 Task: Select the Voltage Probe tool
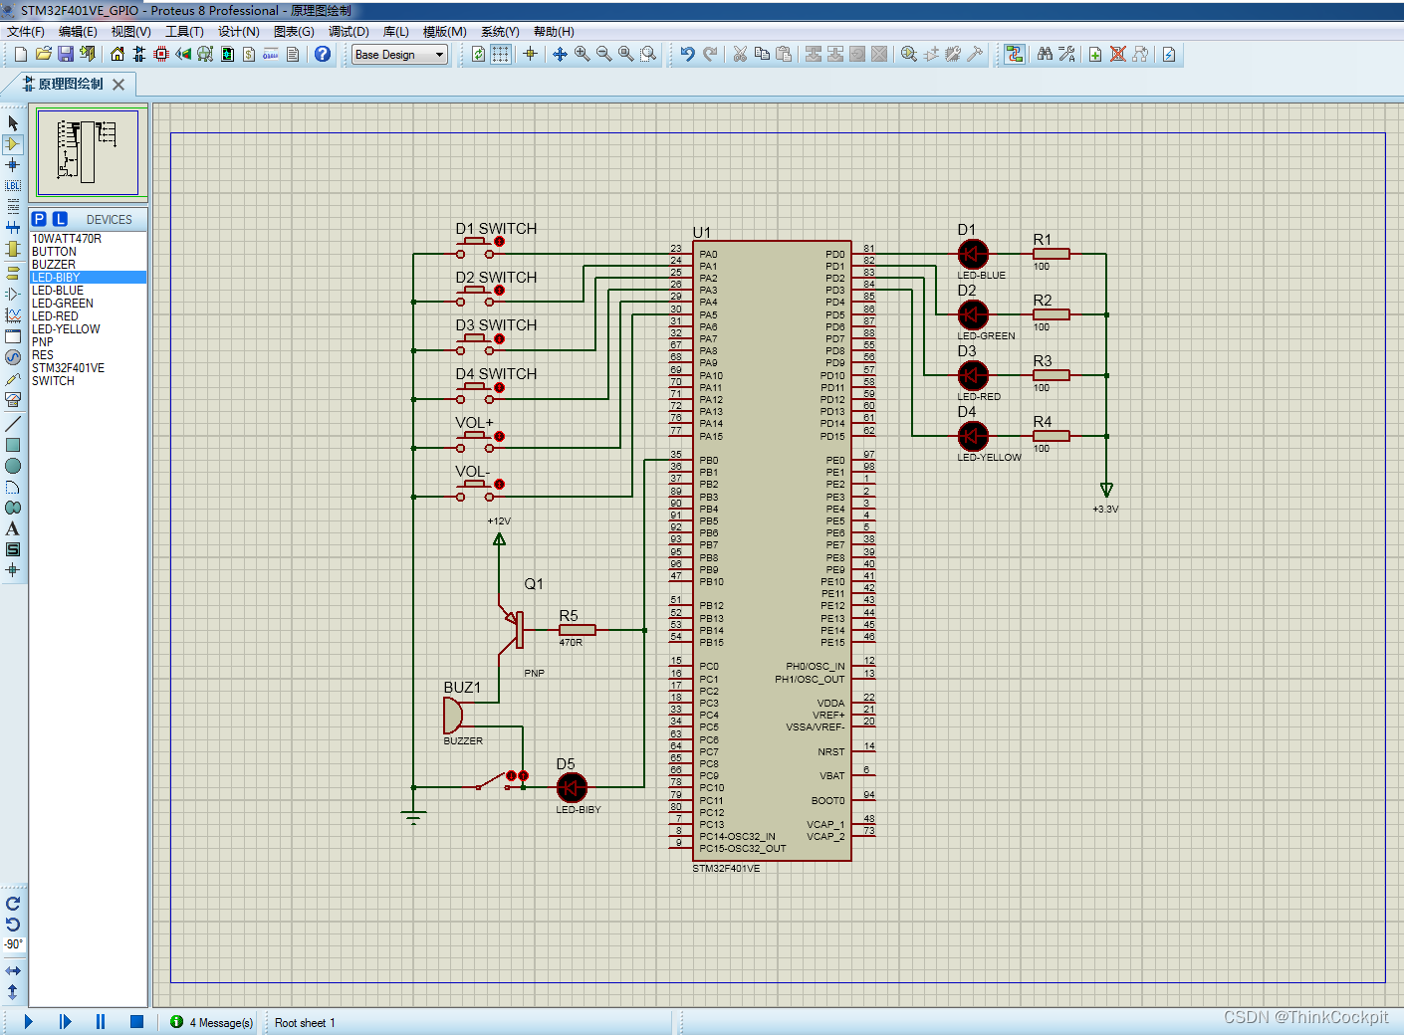(x=13, y=378)
